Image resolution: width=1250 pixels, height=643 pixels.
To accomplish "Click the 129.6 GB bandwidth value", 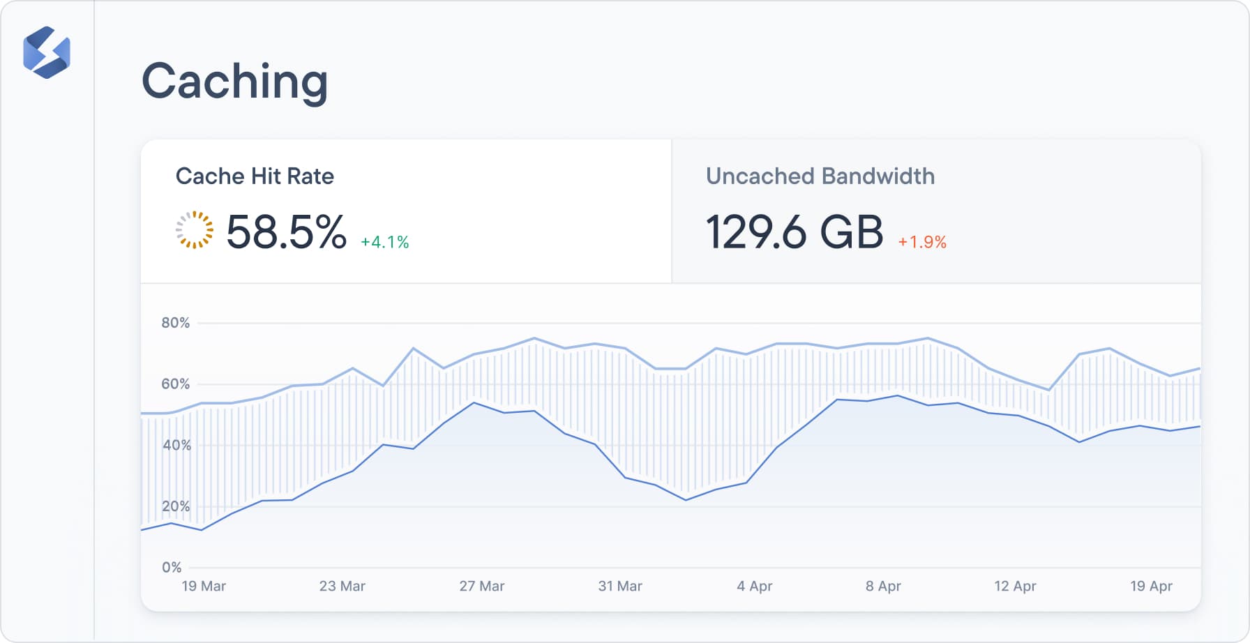I will [x=795, y=232].
